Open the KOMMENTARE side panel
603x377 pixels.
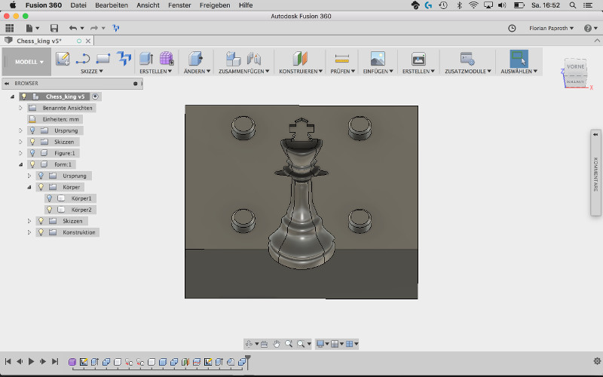595,173
